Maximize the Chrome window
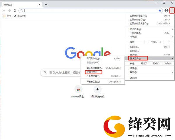 coord(164,3)
